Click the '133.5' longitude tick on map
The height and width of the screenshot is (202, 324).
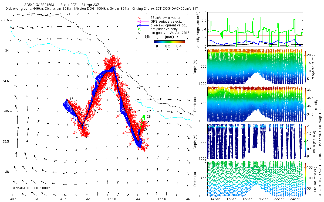click(x=162, y=199)
